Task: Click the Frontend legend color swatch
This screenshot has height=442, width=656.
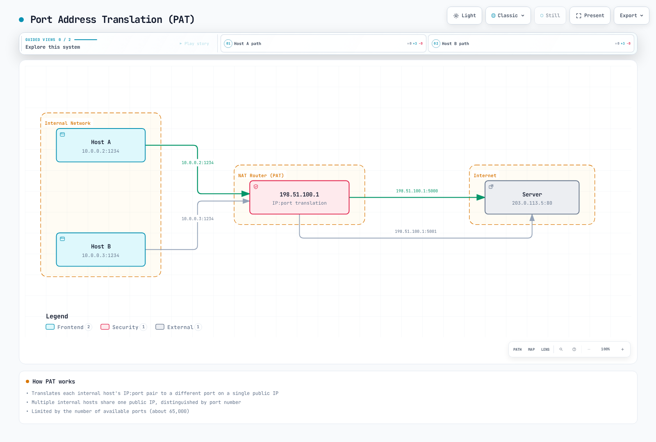Action: pyautogui.click(x=50, y=327)
